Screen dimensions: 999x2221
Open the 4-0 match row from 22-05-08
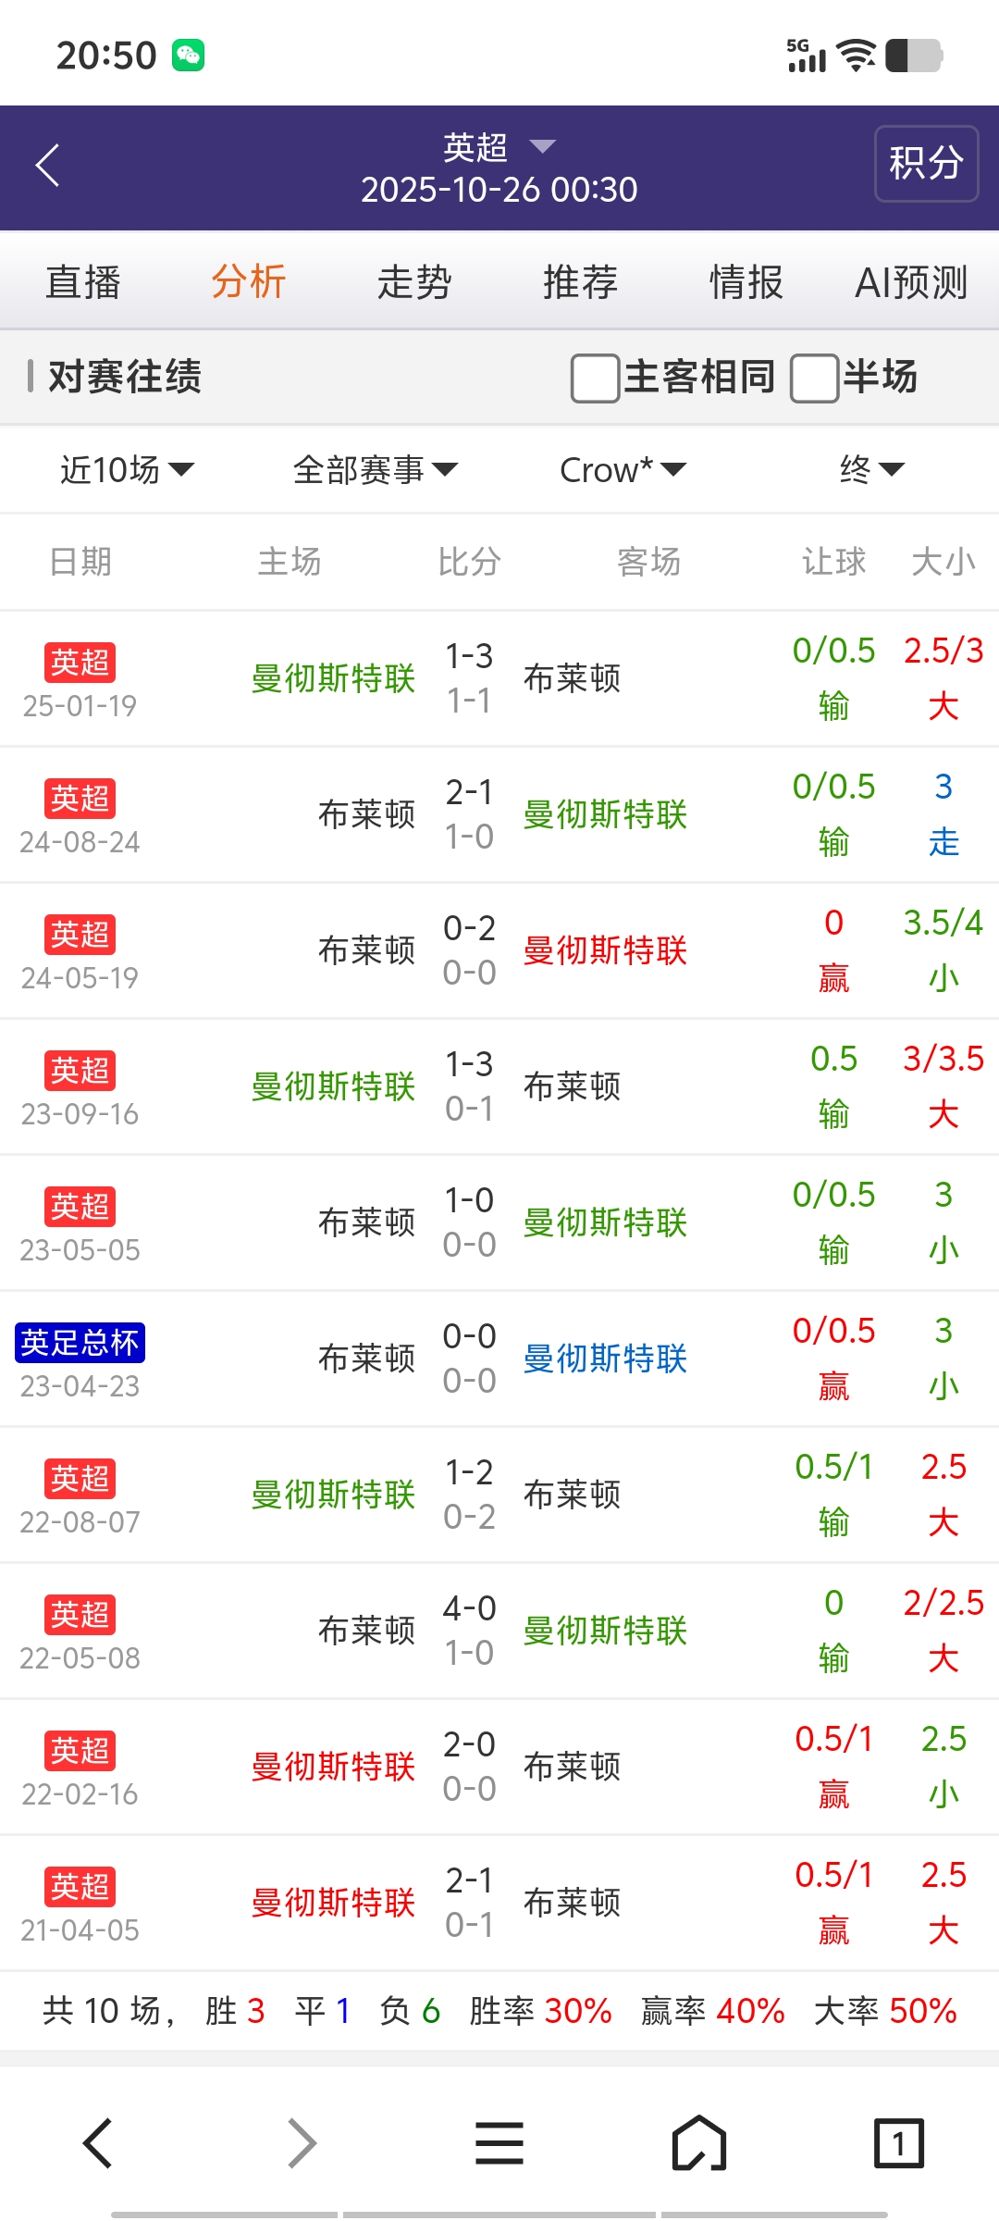[470, 1631]
